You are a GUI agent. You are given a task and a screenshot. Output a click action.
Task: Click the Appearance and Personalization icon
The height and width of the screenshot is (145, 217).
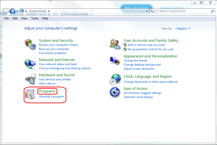pos(115,61)
